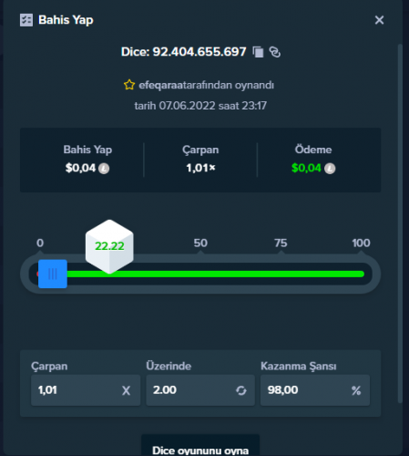The height and width of the screenshot is (456, 409).
Task: Focus the Üzerinde roll-over input
Action: [200, 390]
